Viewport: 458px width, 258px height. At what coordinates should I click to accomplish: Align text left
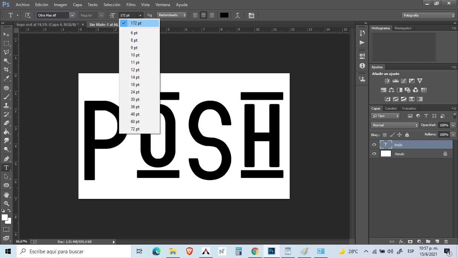195,15
